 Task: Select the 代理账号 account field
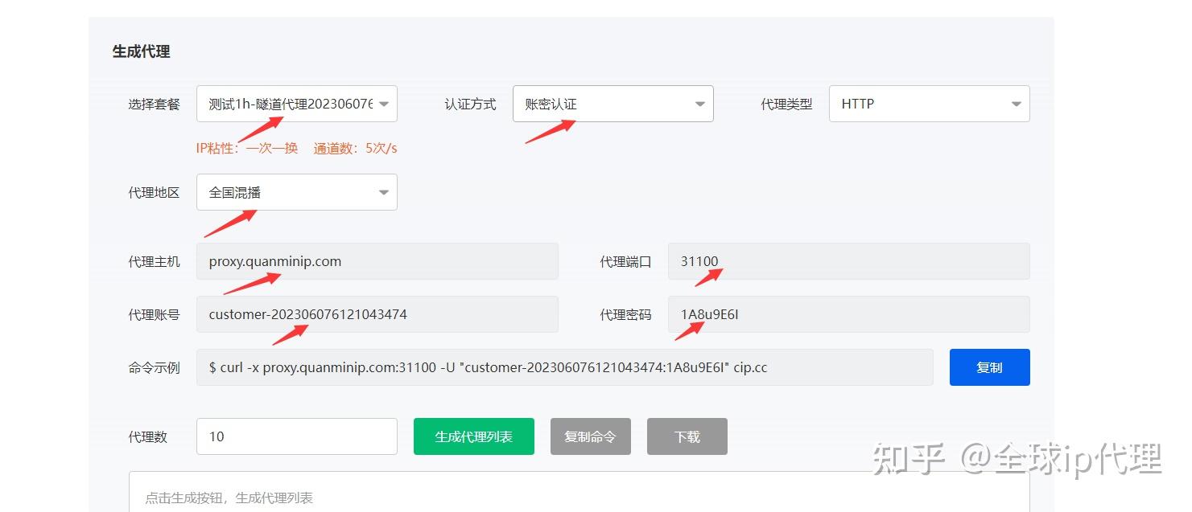pos(377,313)
